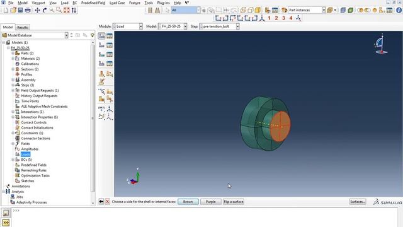Select the Loads tree item
403x227 pixels.
pyautogui.click(x=25, y=154)
